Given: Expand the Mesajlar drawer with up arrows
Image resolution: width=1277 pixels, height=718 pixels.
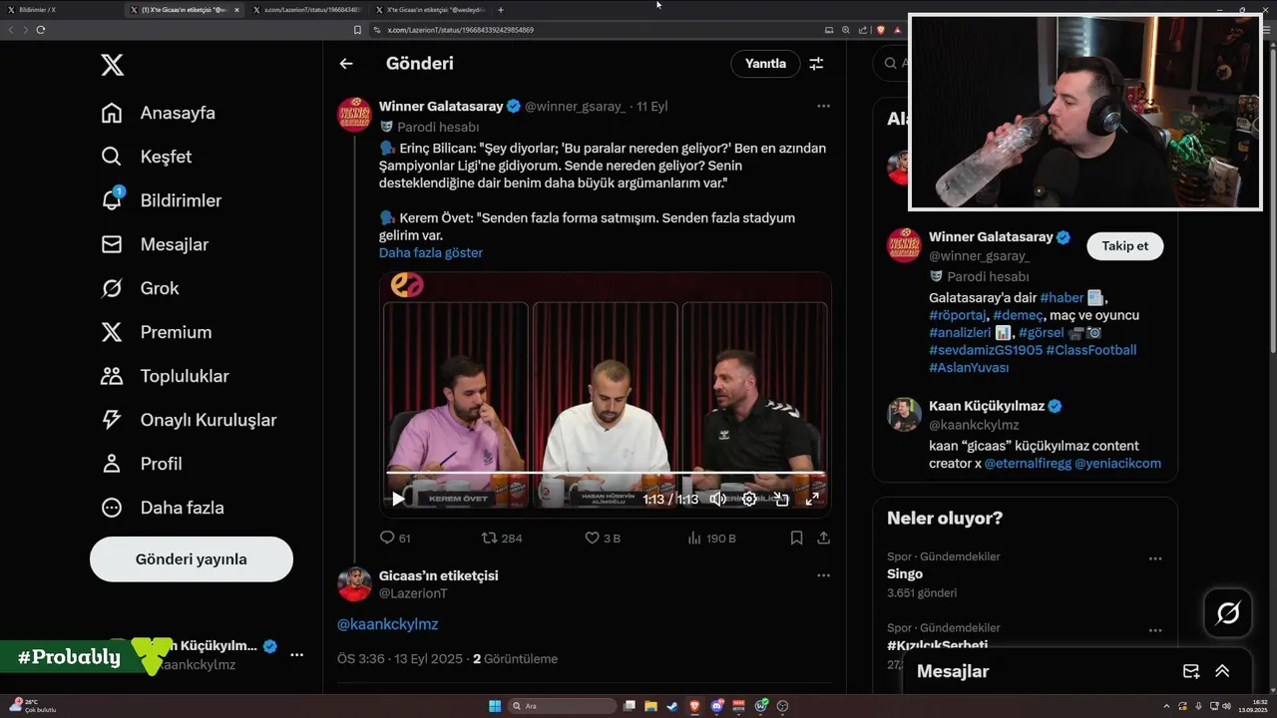Looking at the screenshot, I should pyautogui.click(x=1222, y=671).
